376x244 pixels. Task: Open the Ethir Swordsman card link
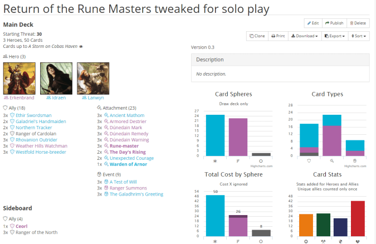point(34,115)
